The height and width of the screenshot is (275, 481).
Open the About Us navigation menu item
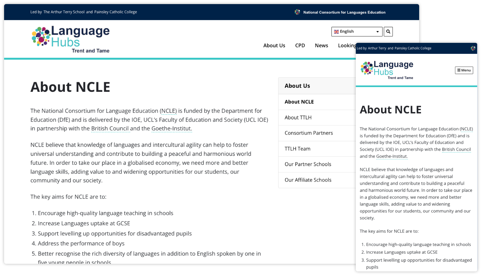pos(274,45)
